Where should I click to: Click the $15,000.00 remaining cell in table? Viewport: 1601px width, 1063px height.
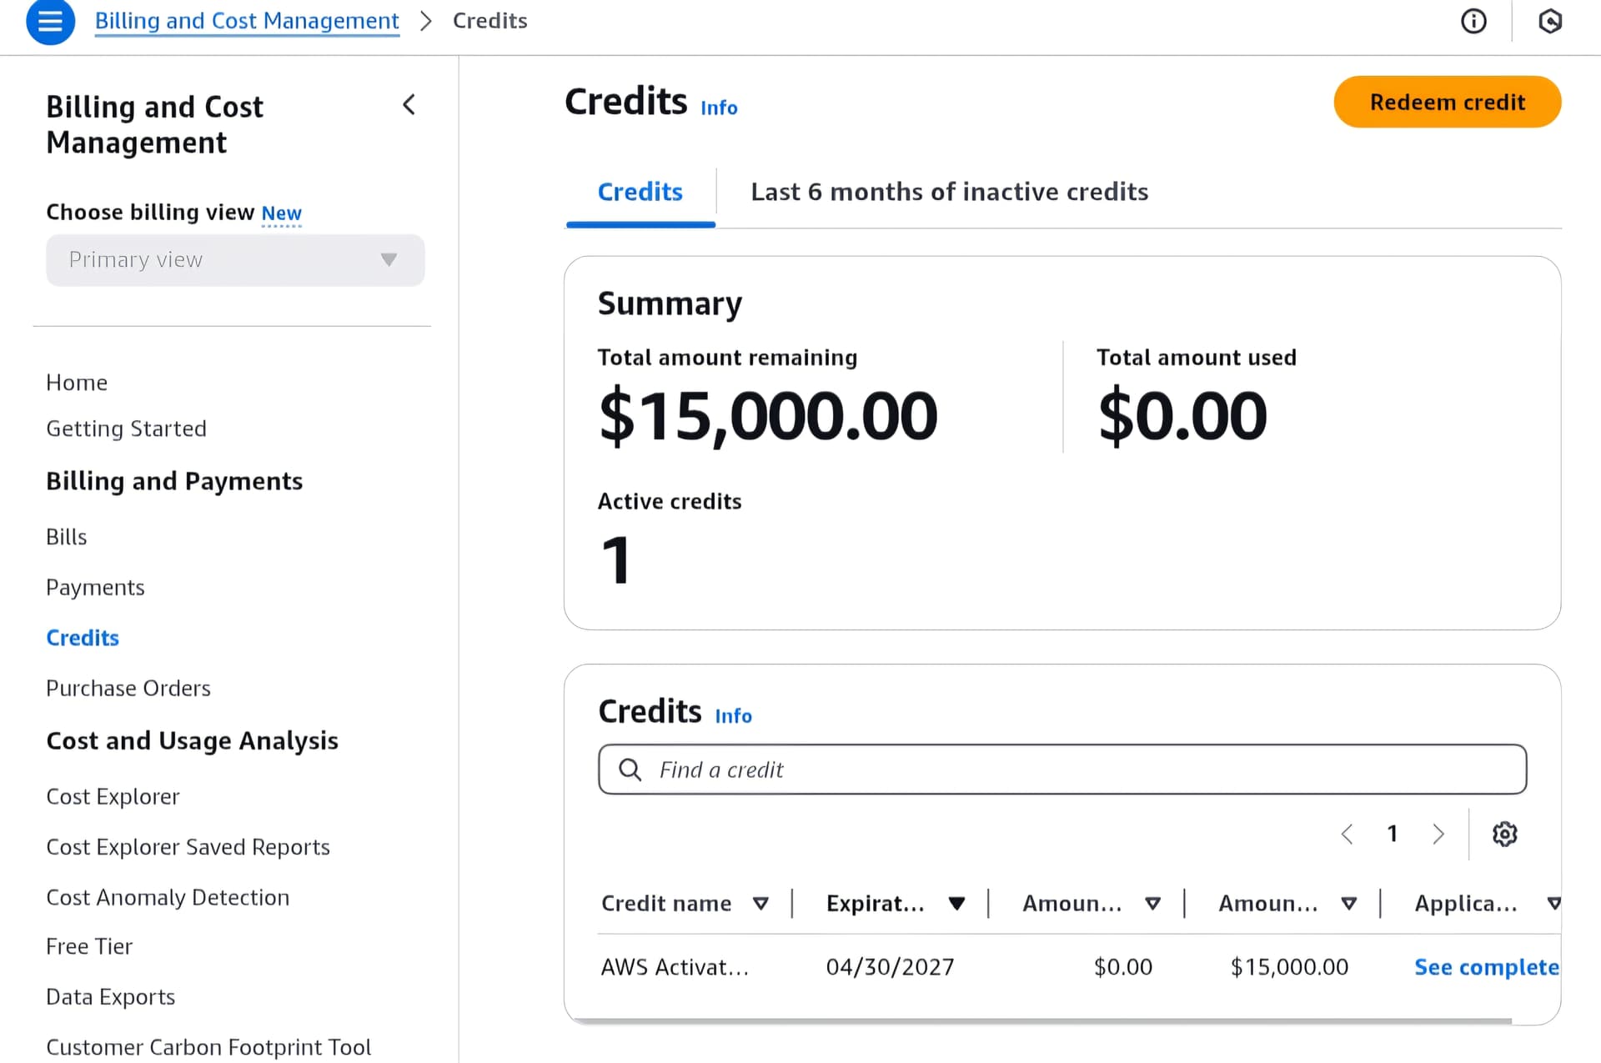coord(1289,967)
